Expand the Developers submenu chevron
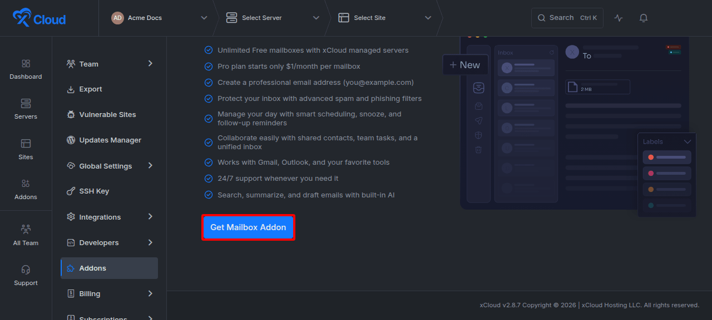 pos(150,242)
